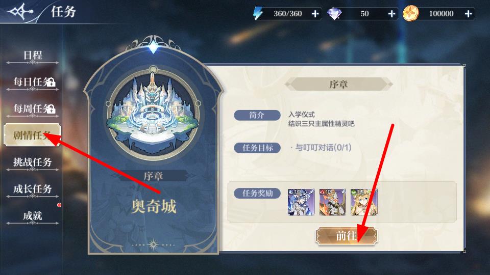Select the 剧情任务 story quest tab
The width and height of the screenshot is (490, 275).
[x=32, y=135]
